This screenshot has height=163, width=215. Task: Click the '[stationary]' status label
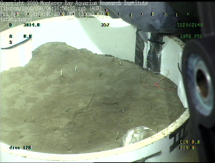(x=16, y=19)
